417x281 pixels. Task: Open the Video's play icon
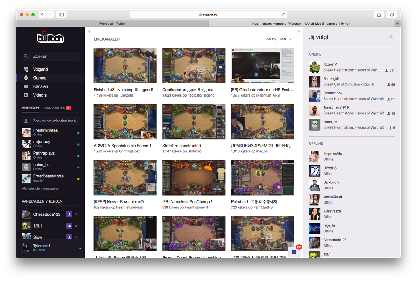[x=26, y=95]
